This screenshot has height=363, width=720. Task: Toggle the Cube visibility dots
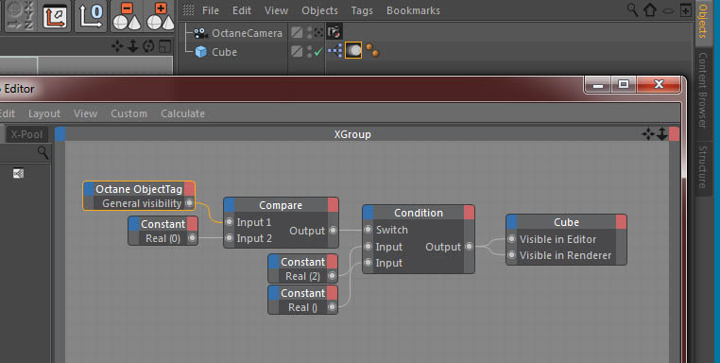click(x=309, y=51)
